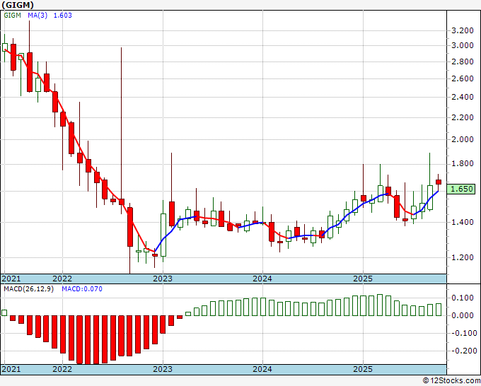Click 2023 on the MACD panel time axis
Image resolution: width=481 pixels, height=386 pixels.
point(163,369)
